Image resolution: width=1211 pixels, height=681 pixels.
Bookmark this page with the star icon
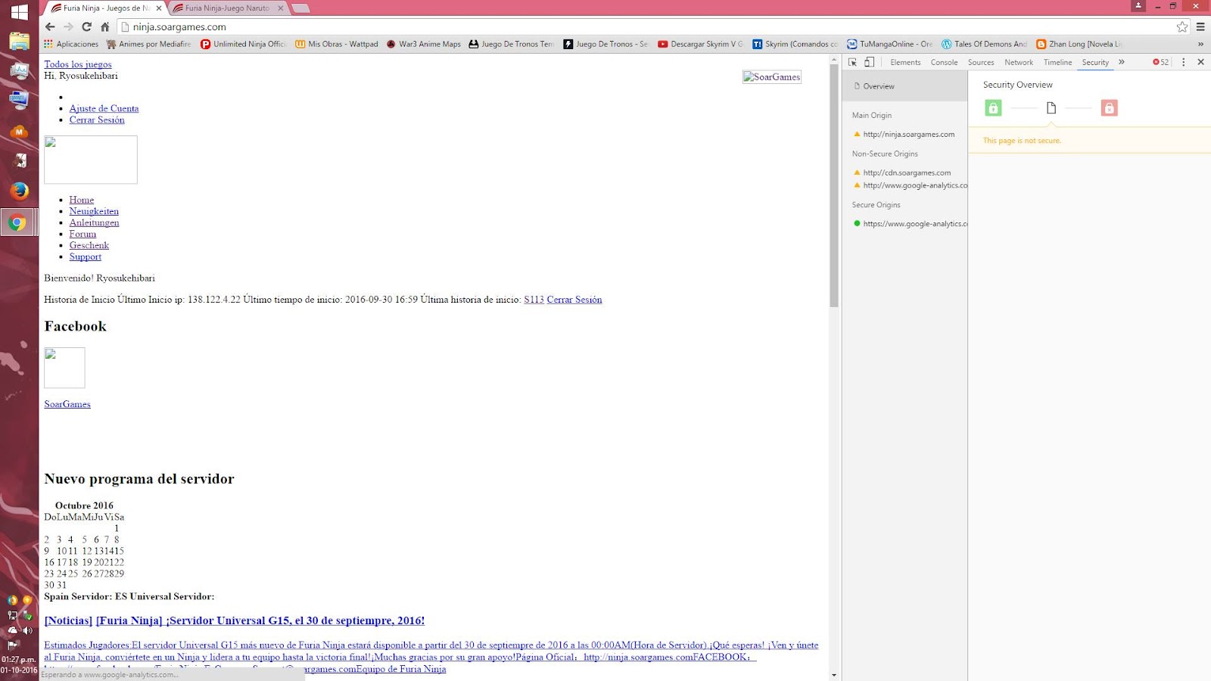(1182, 26)
